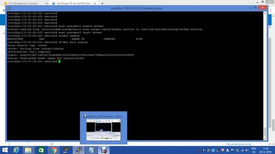Click security shield tray icon
This screenshot has width=275, height=154.
pyautogui.click(x=223, y=150)
